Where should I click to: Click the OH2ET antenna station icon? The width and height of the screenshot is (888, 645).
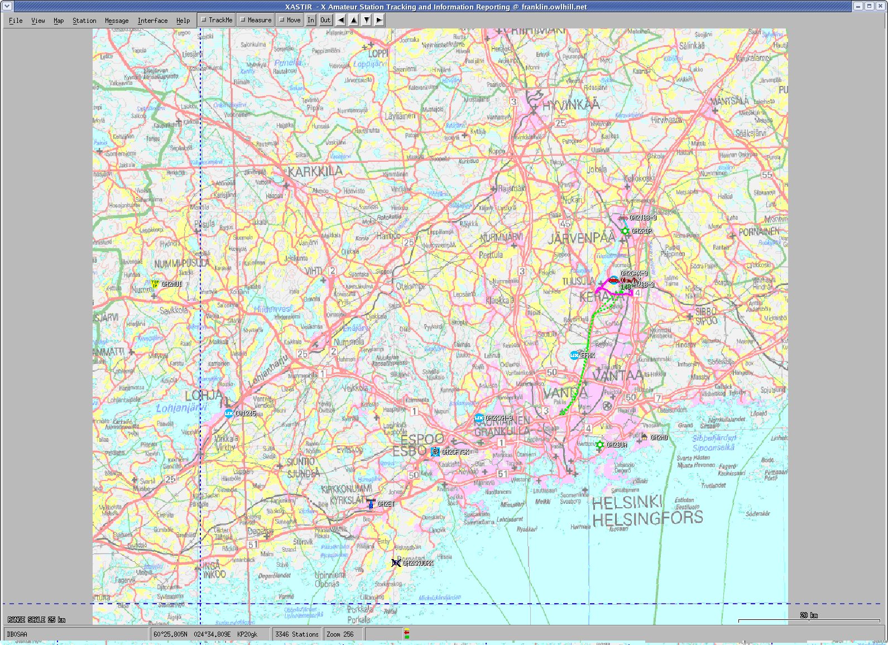coord(371,504)
